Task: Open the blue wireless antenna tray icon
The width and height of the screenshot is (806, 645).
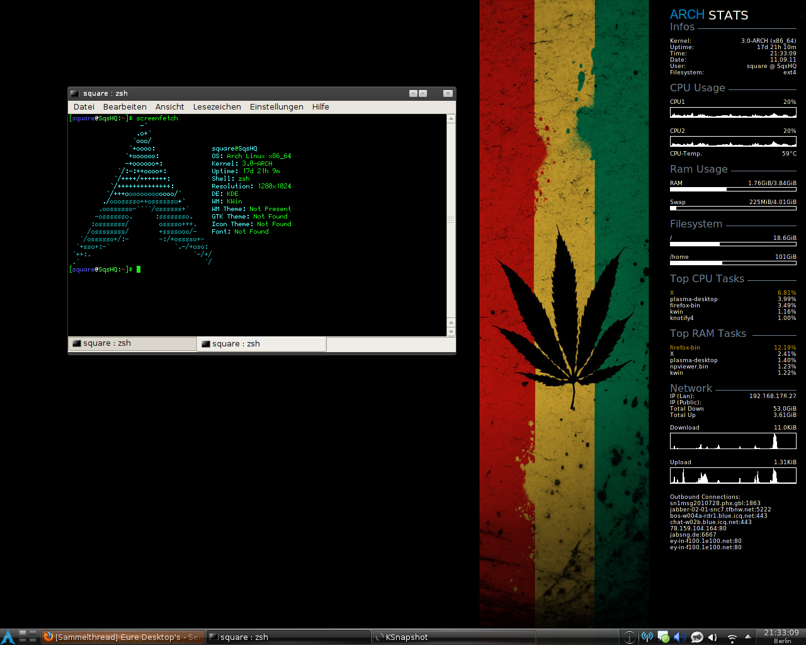Action: pyautogui.click(x=647, y=637)
